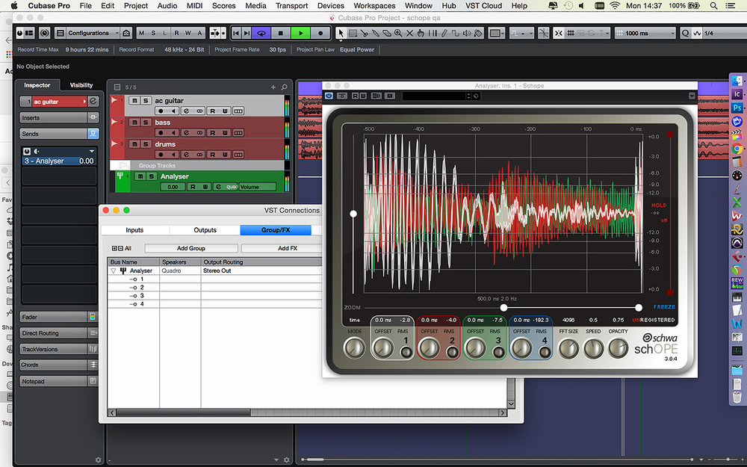The height and width of the screenshot is (467, 747).
Task: Collapse the Analyser bus tree arrow
Action: click(113, 270)
